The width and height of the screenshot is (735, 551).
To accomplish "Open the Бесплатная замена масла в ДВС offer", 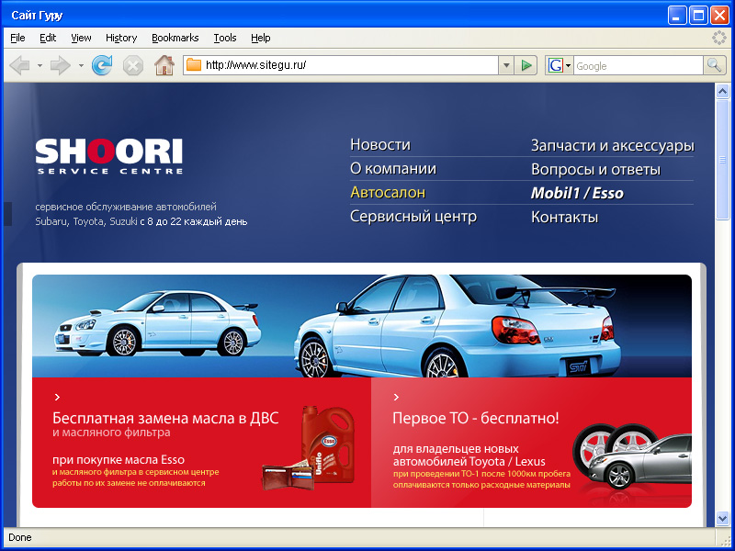I will [165, 418].
